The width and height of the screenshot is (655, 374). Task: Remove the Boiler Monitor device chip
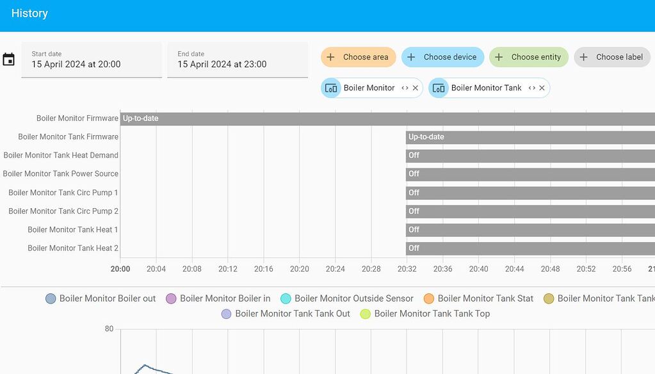click(x=416, y=88)
